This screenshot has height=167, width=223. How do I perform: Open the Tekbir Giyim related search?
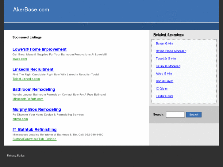coord(164,96)
